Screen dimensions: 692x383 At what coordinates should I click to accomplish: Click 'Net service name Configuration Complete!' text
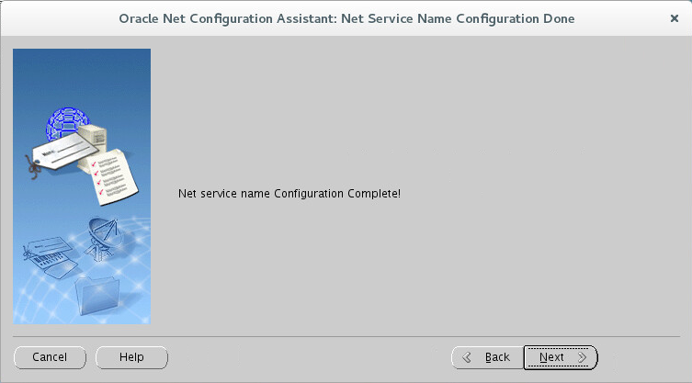(289, 193)
